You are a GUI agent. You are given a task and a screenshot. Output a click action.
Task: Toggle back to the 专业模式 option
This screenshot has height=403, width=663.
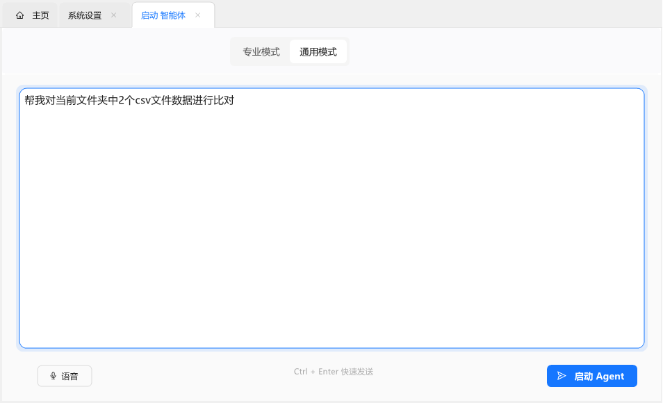(261, 51)
